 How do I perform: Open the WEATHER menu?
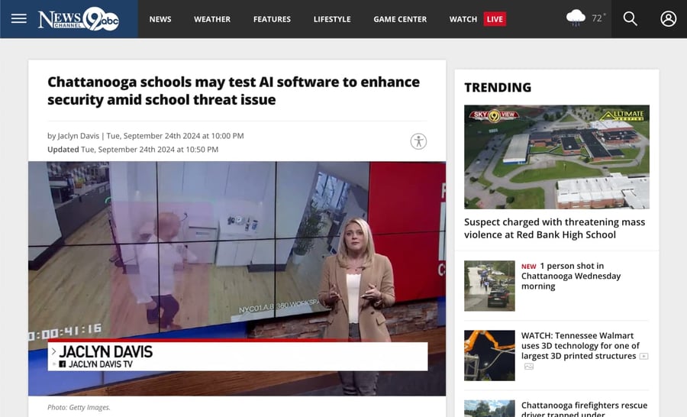coord(212,19)
